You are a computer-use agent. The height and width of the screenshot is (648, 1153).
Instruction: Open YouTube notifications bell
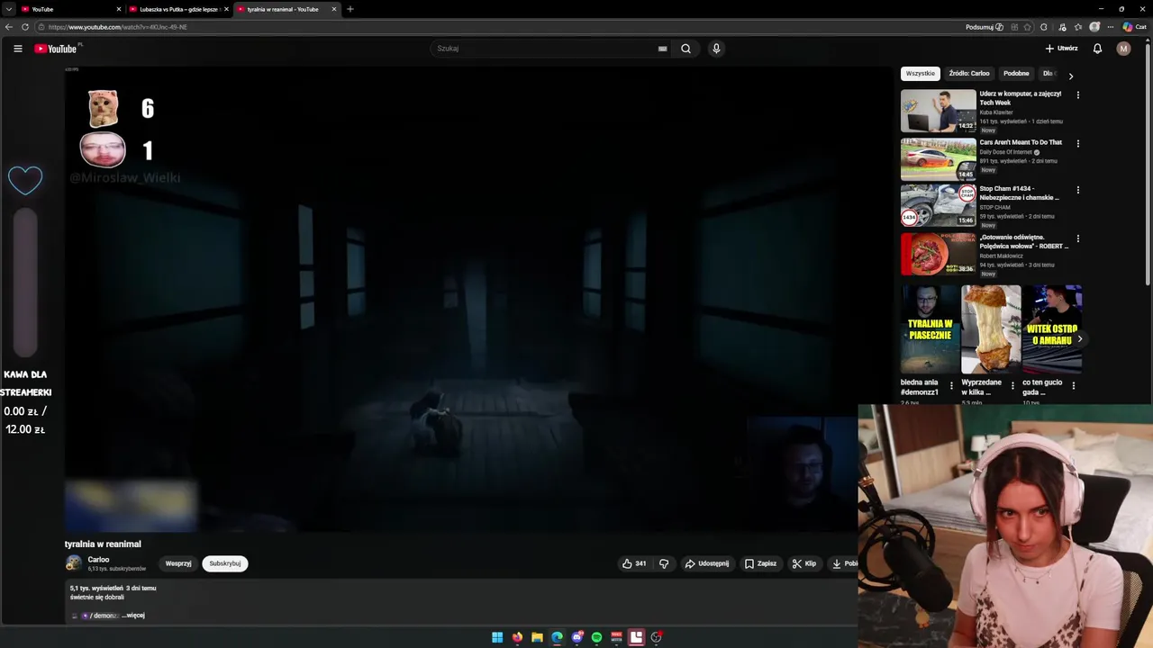[1097, 49]
